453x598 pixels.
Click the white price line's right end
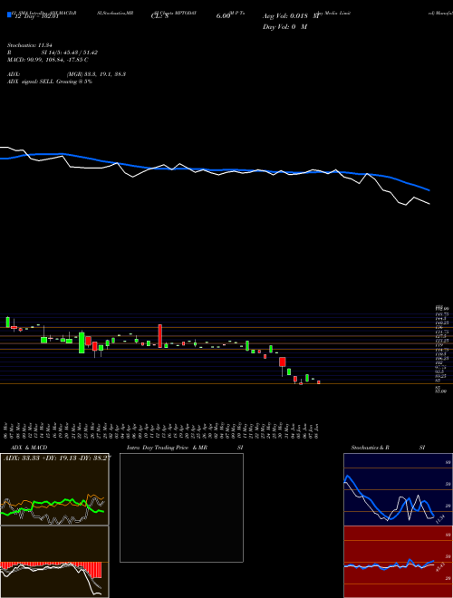(429, 203)
